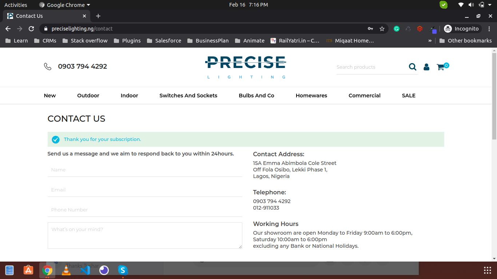
Task: Open Chrome's three-dot menu
Action: coord(489,29)
